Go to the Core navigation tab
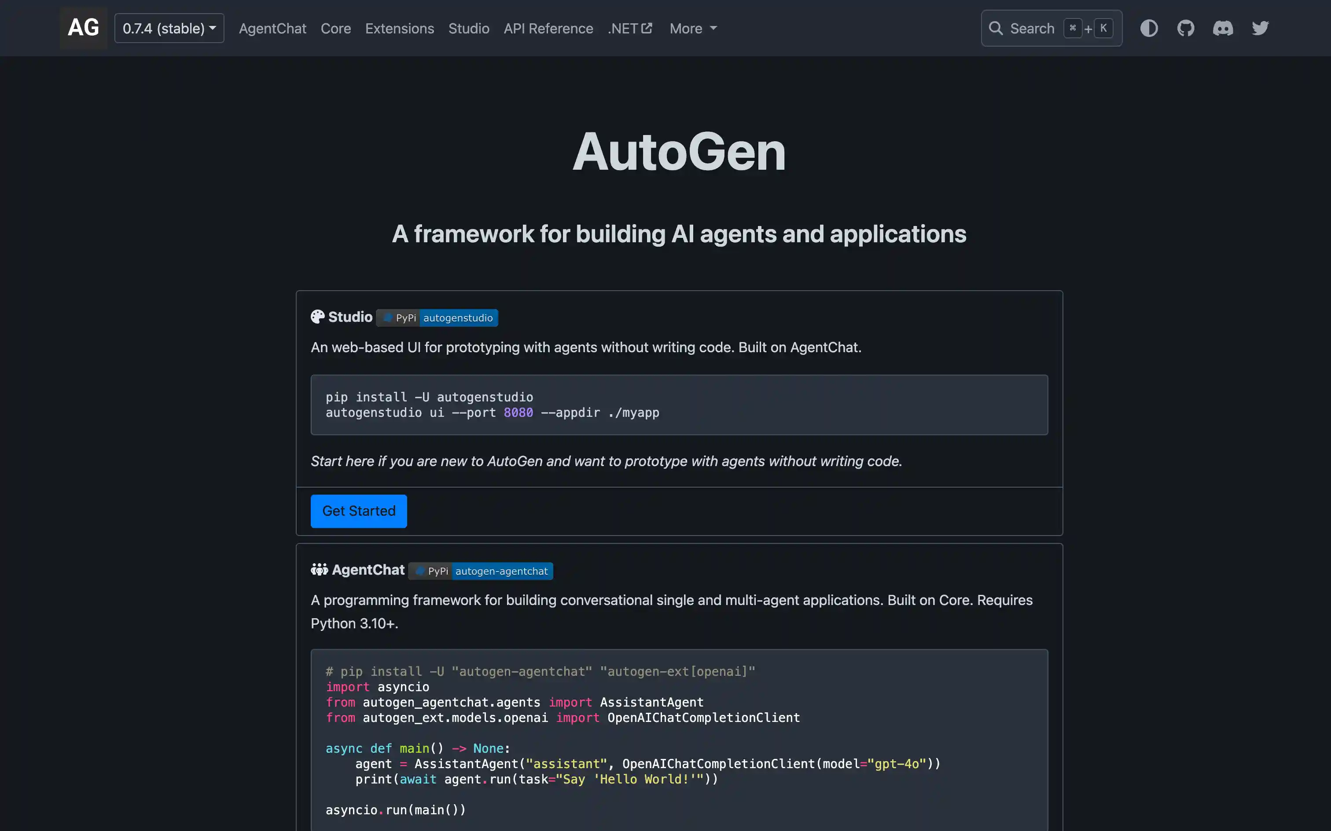Viewport: 1331px width, 831px height. (x=335, y=28)
